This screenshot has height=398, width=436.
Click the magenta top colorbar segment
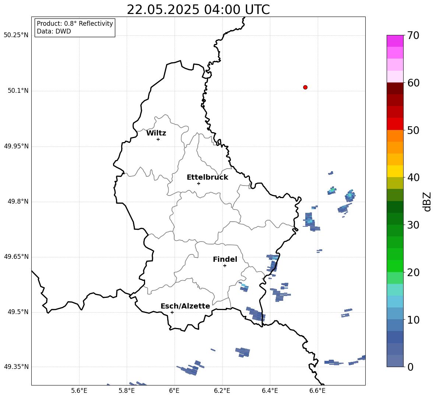pos(395,41)
